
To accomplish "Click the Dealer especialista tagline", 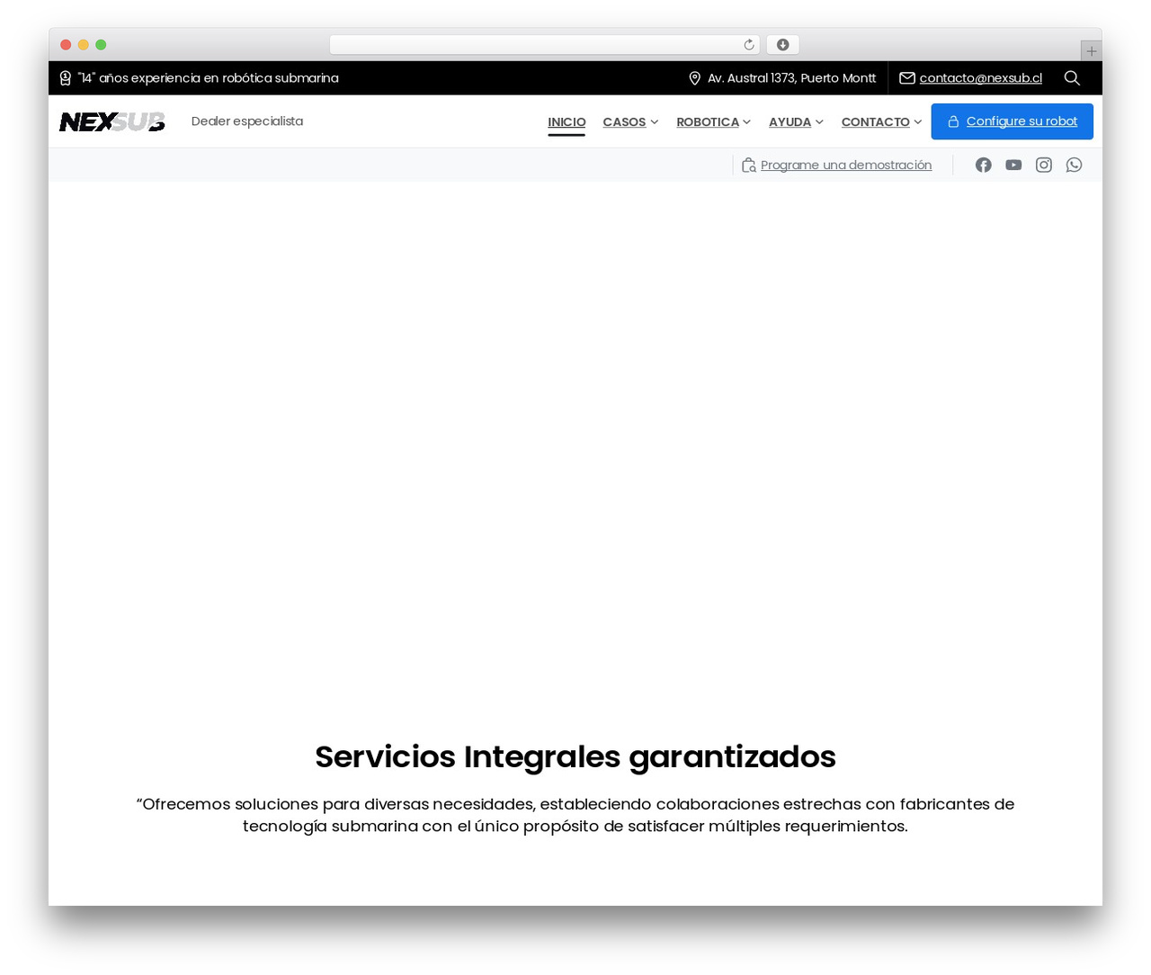I will click(247, 121).
